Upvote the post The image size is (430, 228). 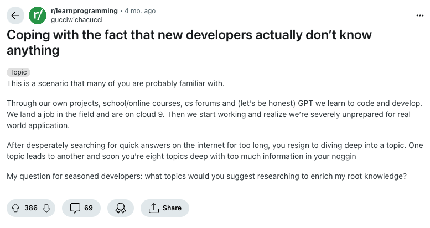click(15, 208)
